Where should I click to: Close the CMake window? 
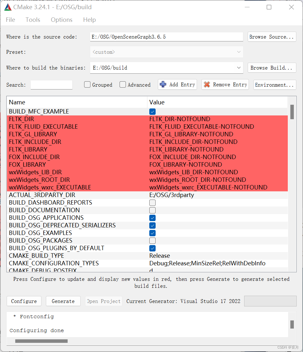pyautogui.click(x=291, y=7)
